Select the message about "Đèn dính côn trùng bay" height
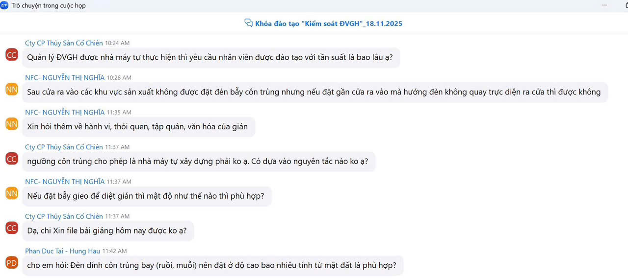The height and width of the screenshot is (278, 628). pyautogui.click(x=211, y=265)
